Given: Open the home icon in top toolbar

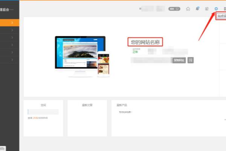Looking at the screenshot, I should [x=188, y=9].
